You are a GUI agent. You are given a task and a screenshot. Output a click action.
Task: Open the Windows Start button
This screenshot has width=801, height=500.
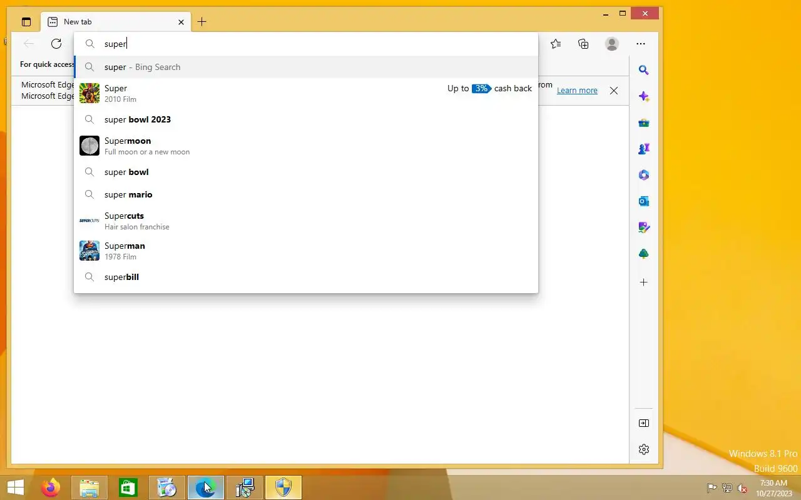coord(16,487)
